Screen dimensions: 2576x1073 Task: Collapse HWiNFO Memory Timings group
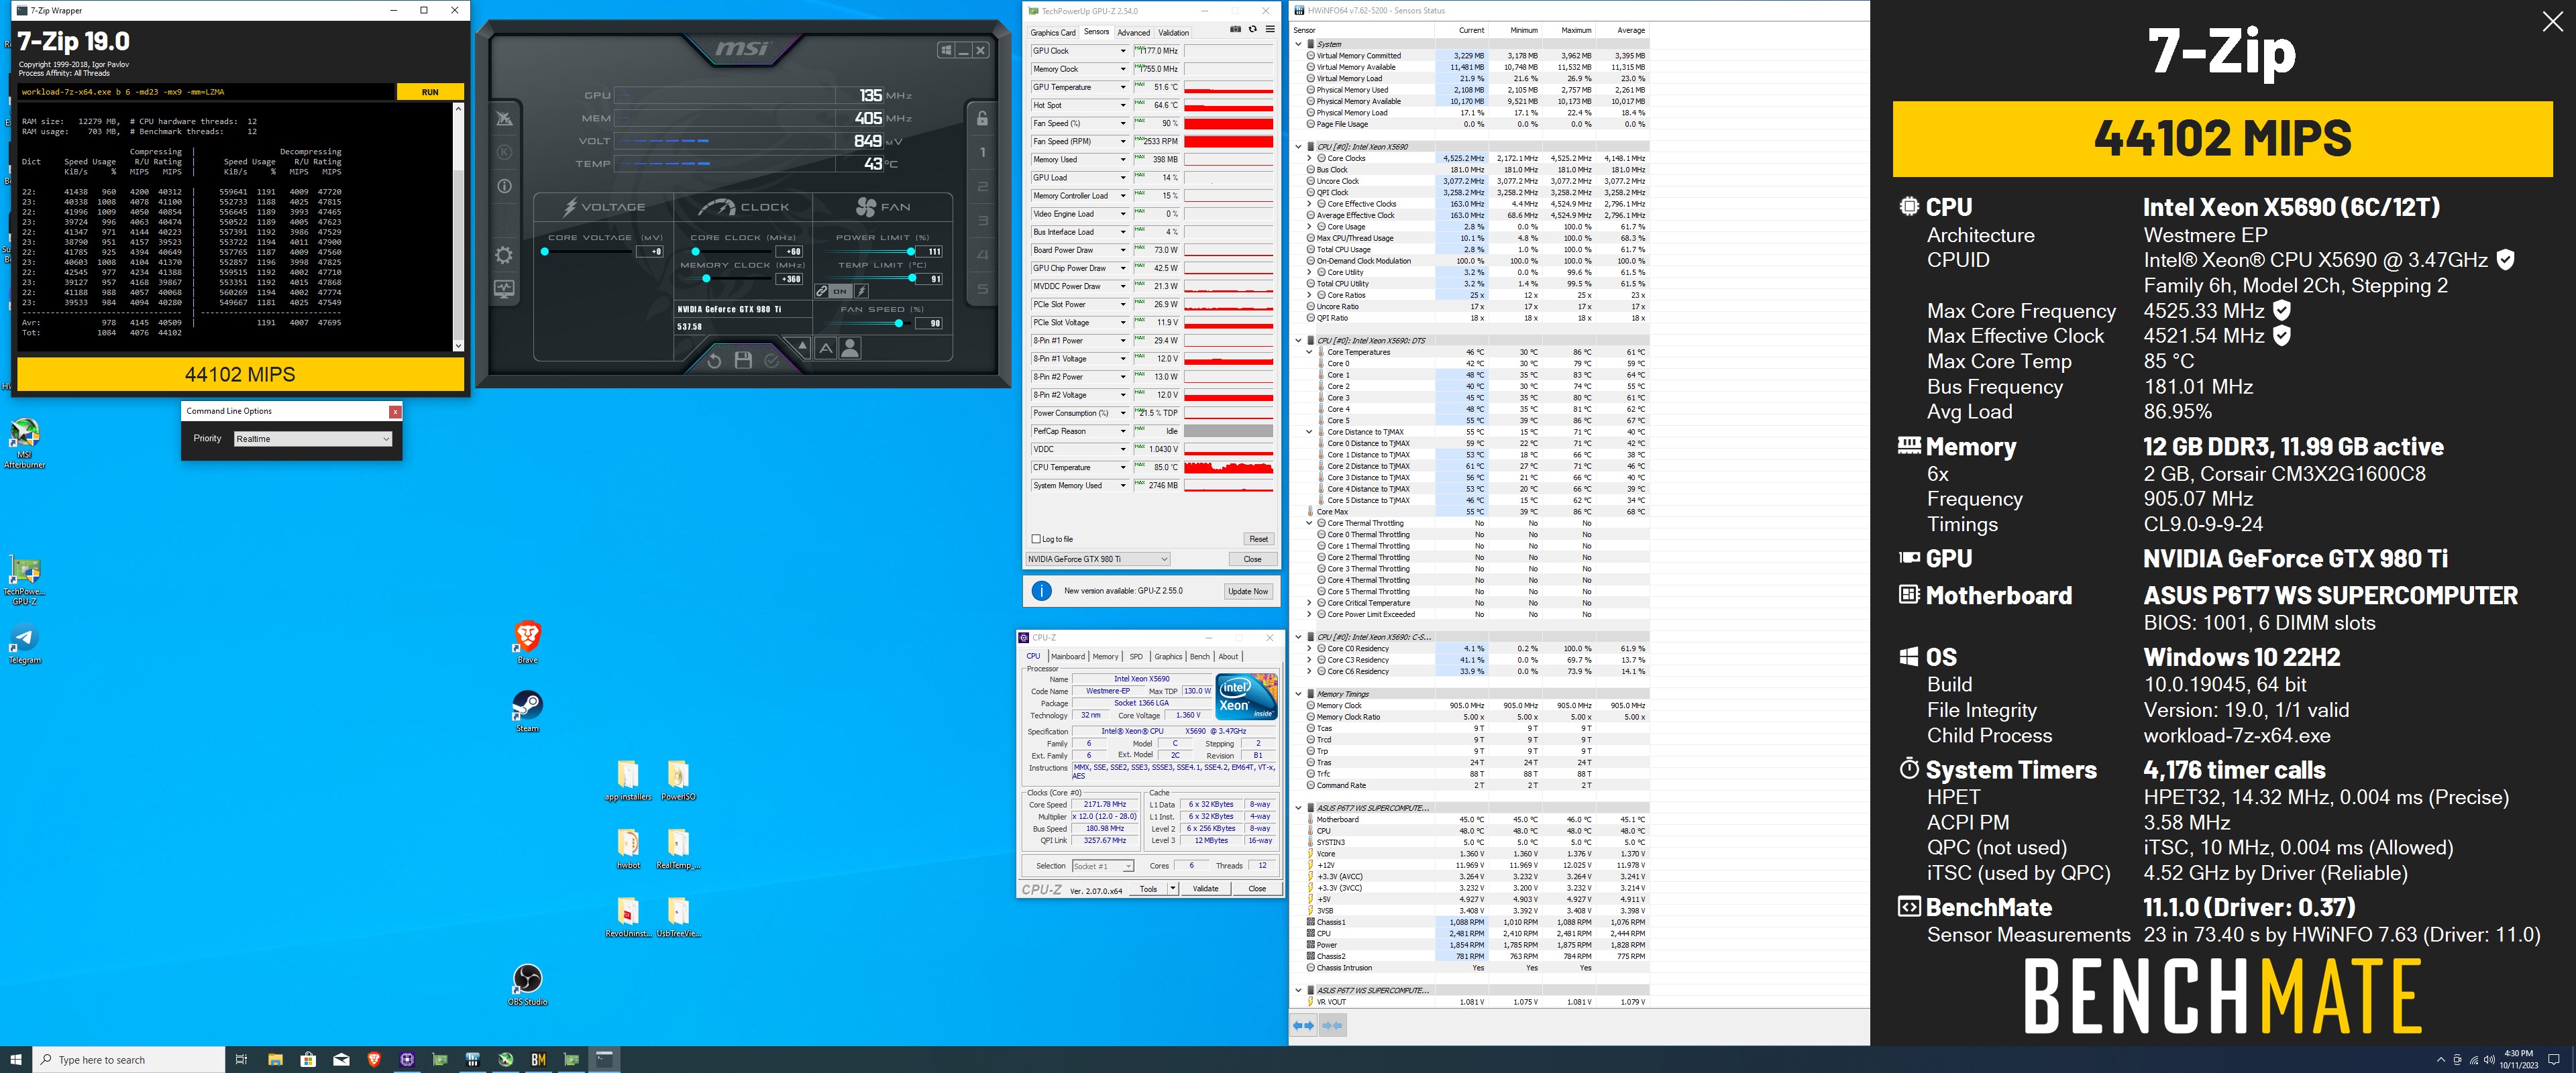coord(1298,694)
